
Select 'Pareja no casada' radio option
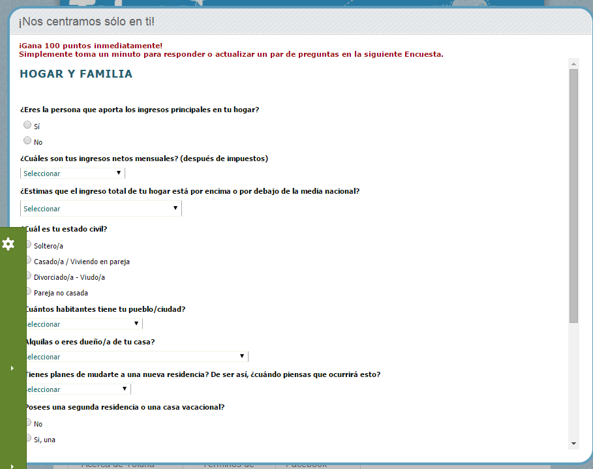[28, 292]
